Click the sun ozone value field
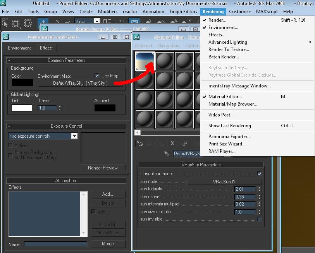The width and height of the screenshot is (315, 253). point(245,197)
